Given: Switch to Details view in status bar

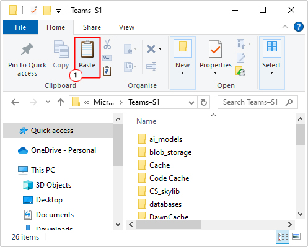Looking at the screenshot, I should [x=283, y=237].
